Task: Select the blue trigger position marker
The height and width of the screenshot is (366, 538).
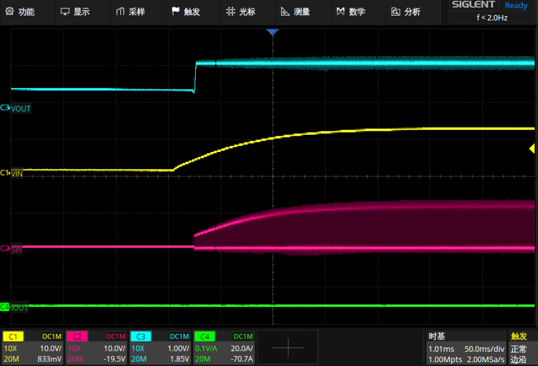Action: point(272,32)
